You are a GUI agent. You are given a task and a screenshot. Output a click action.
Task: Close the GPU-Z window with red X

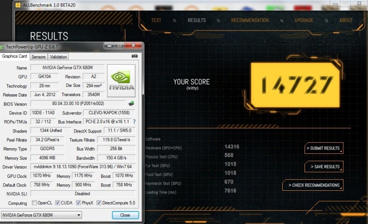(x=133, y=45)
